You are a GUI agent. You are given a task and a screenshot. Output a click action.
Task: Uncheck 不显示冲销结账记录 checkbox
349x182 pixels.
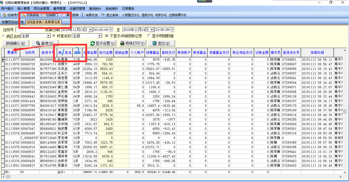click(107, 36)
